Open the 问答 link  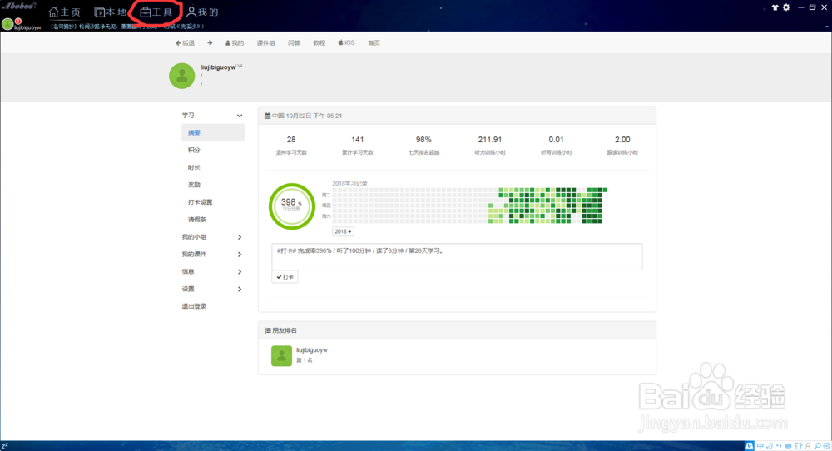click(x=294, y=43)
